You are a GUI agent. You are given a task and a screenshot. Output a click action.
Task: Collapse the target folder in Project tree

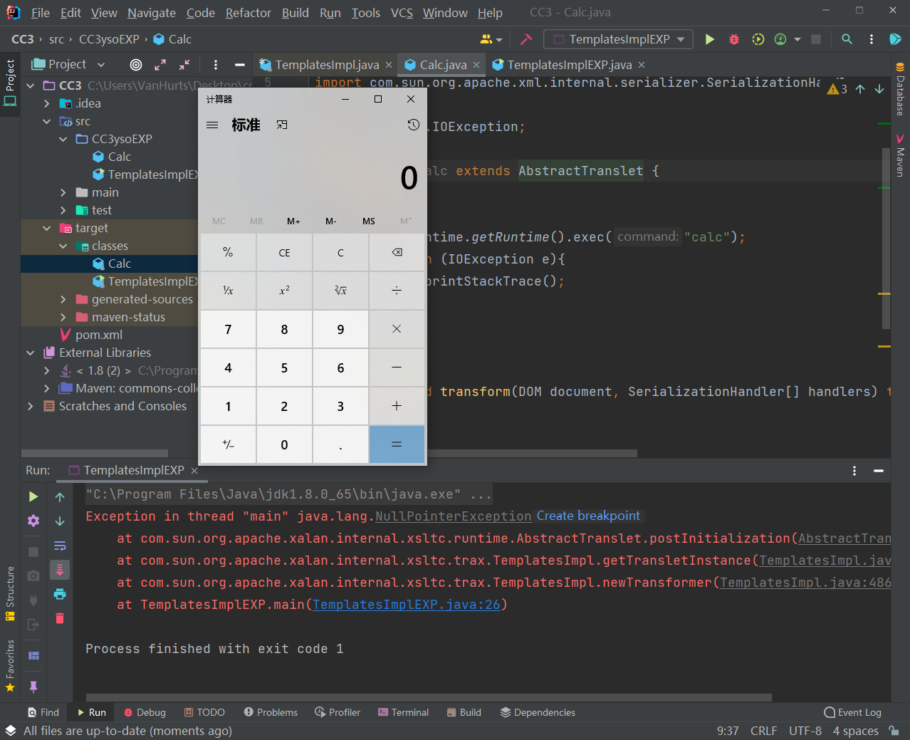[x=46, y=228]
